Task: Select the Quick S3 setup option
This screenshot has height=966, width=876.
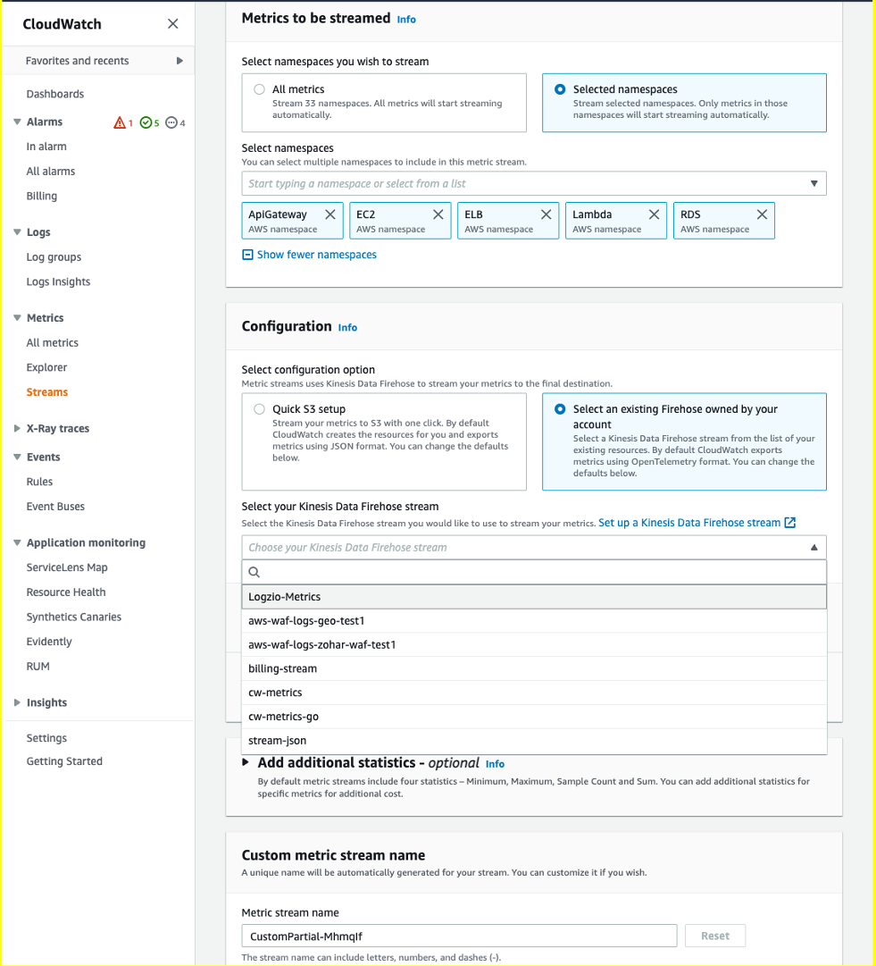Action: (x=259, y=409)
